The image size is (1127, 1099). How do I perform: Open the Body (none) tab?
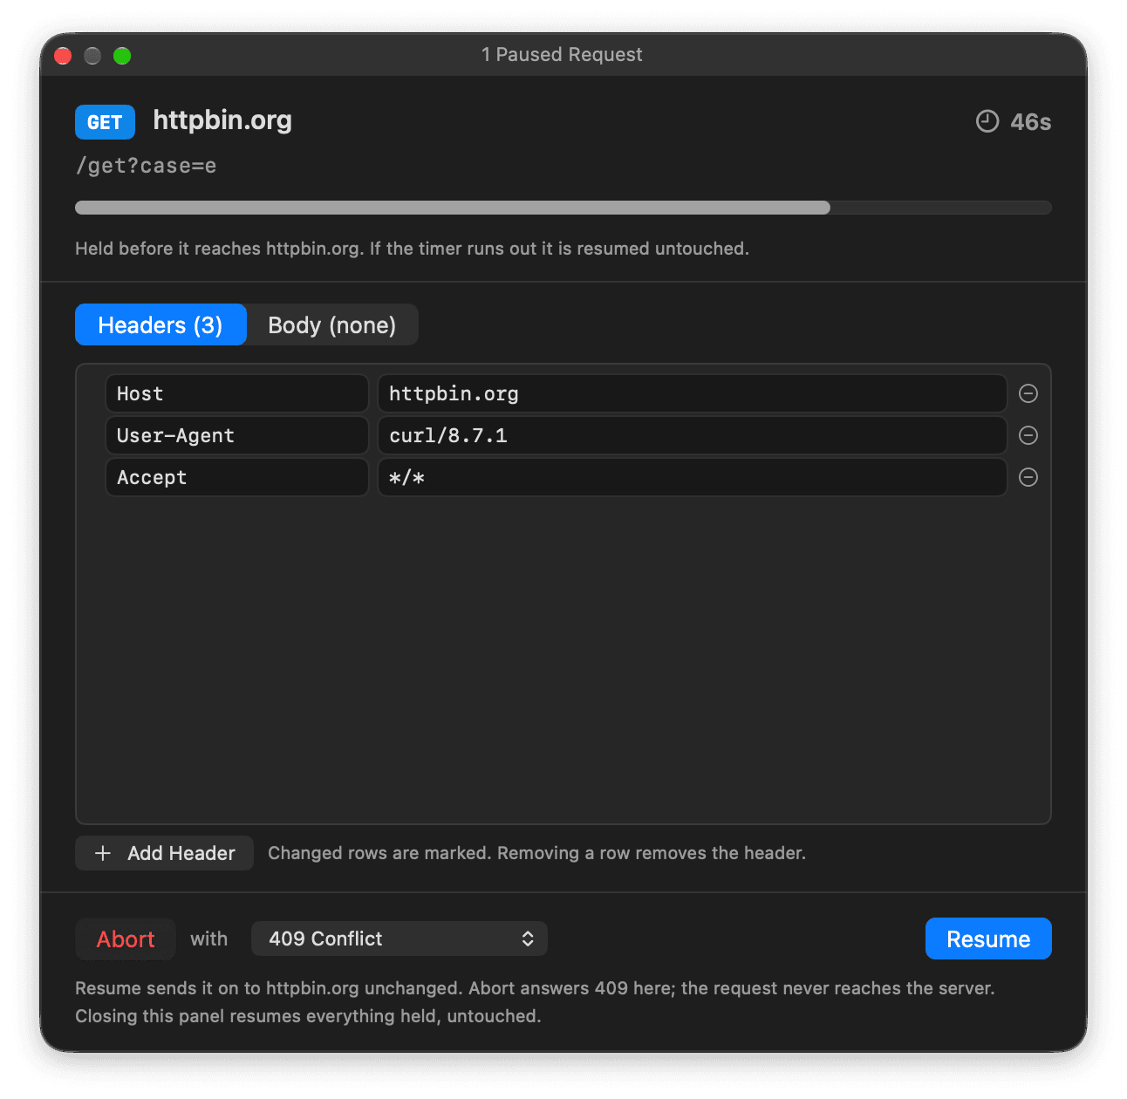[x=332, y=324]
